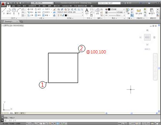This screenshot has width=161, height=125.
Task: Open the AutoCAD application menu A logo
Action: [3, 4]
